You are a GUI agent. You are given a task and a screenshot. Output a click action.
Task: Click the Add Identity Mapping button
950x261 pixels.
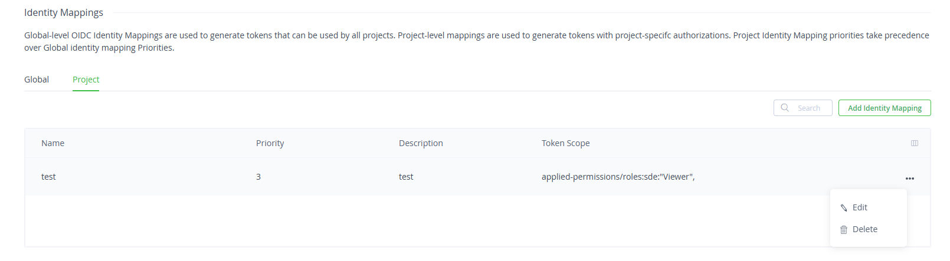point(885,108)
